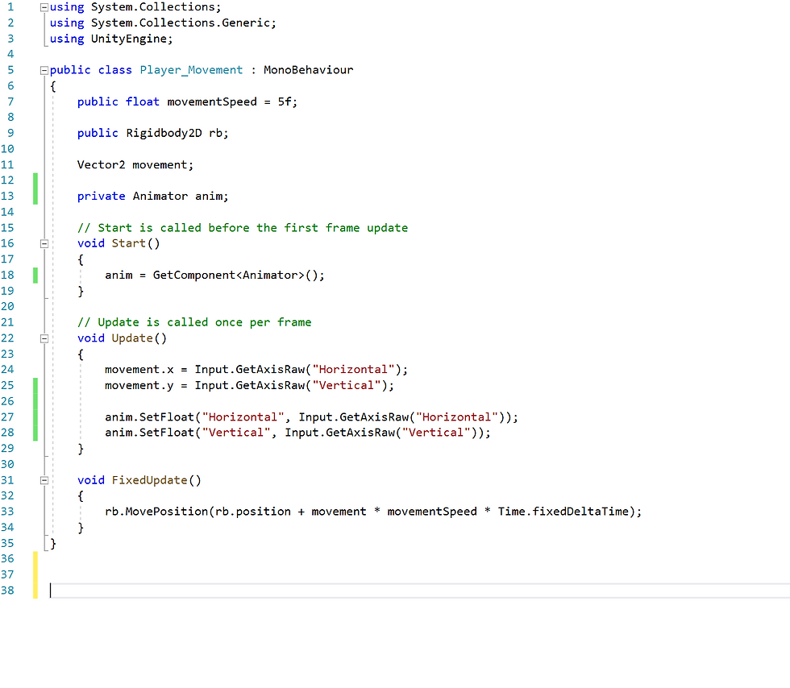Click anim.SetFloat on line 27
Image resolution: width=790 pixels, height=688 pixels.
click(150, 417)
